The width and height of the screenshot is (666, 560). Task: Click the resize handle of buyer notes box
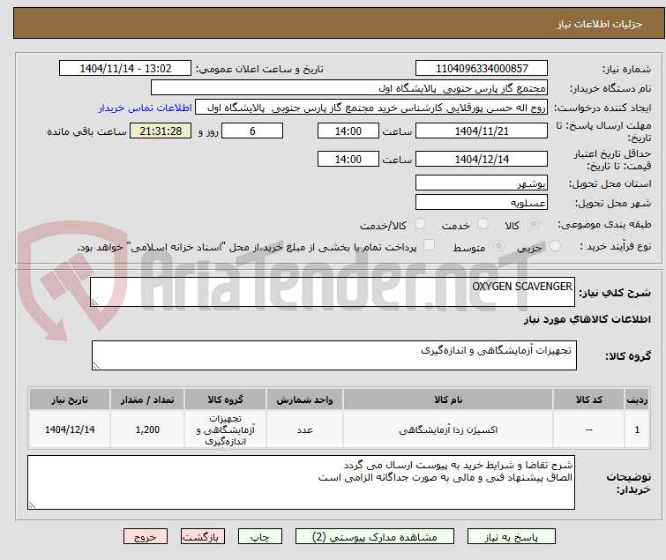[32, 504]
